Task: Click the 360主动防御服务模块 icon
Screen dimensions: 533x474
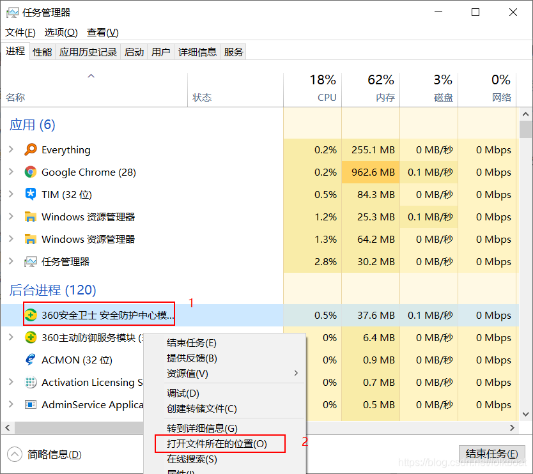Action: 31,337
